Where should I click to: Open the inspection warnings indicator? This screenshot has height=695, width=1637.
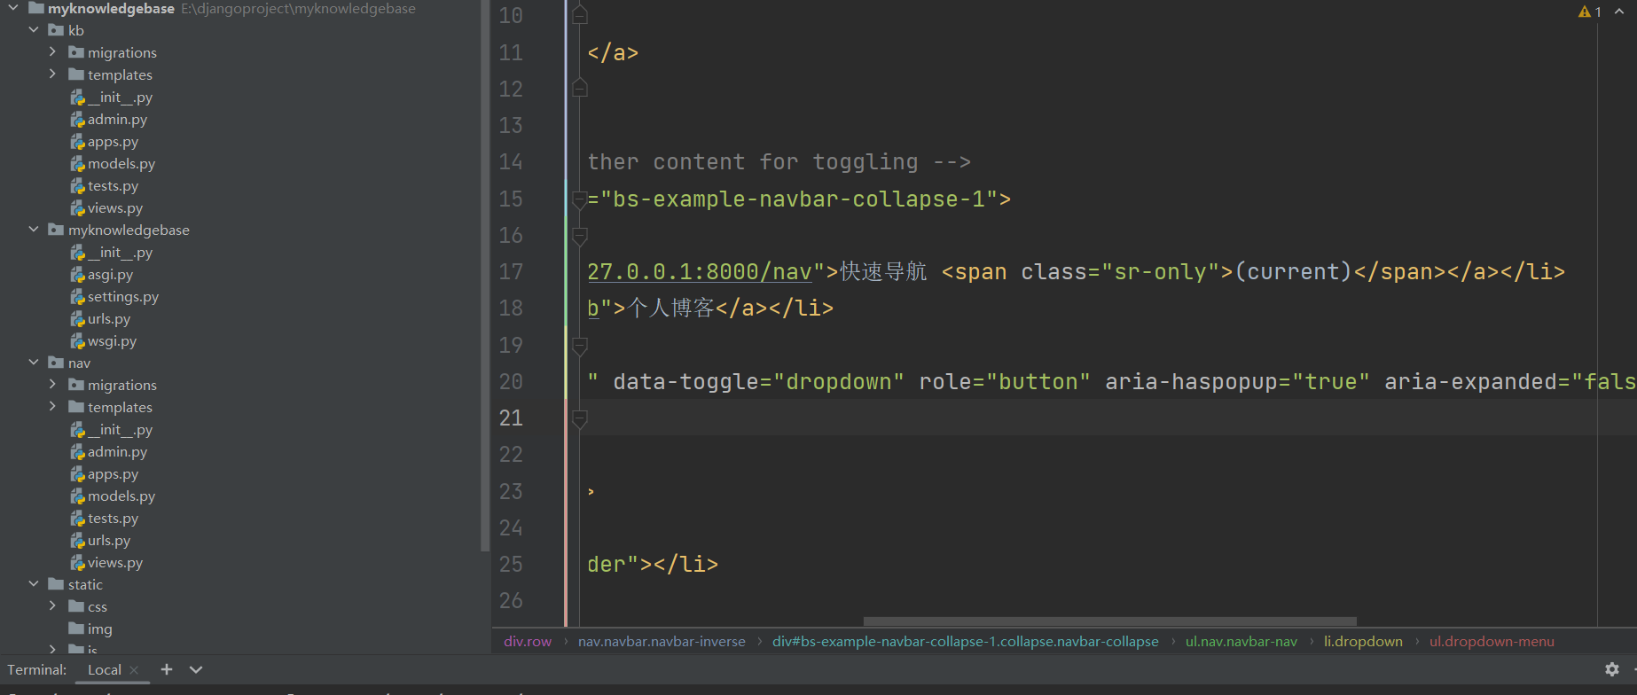(x=1589, y=12)
